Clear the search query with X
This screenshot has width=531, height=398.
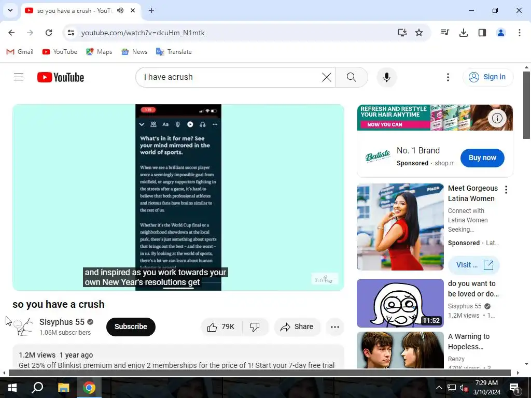(x=327, y=77)
